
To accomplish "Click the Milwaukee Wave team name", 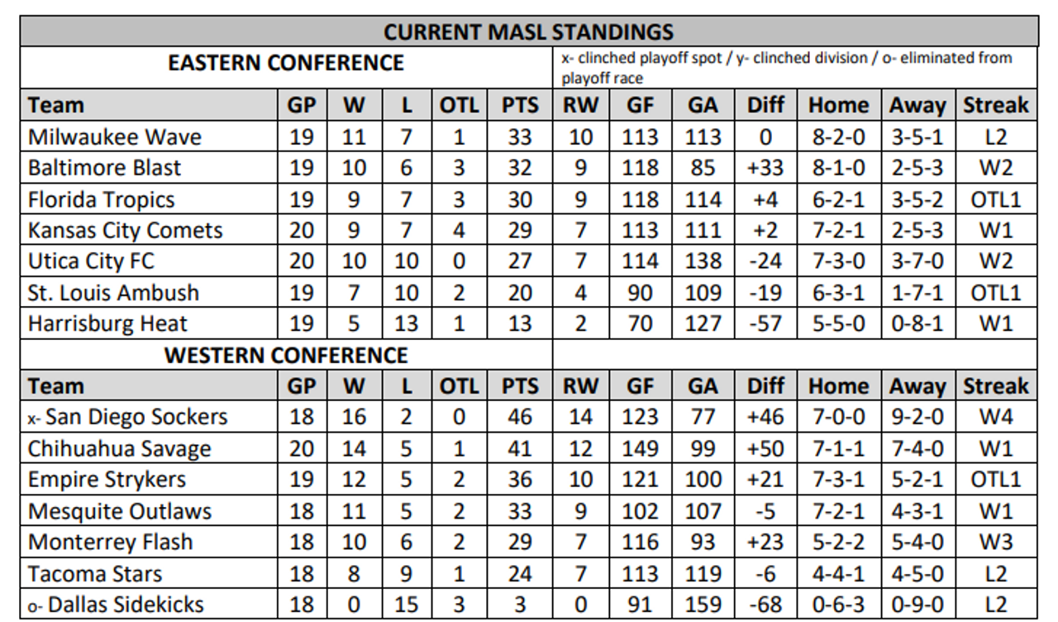I will coord(115,136).
